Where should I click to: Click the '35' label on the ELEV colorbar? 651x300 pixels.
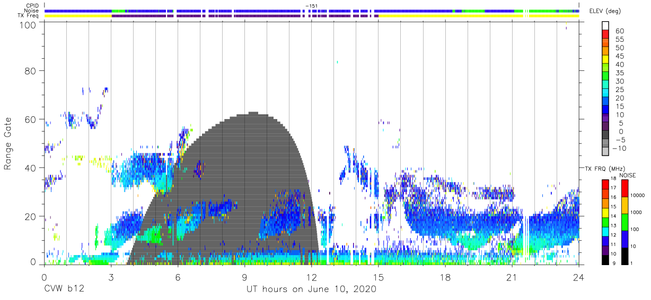[620, 73]
